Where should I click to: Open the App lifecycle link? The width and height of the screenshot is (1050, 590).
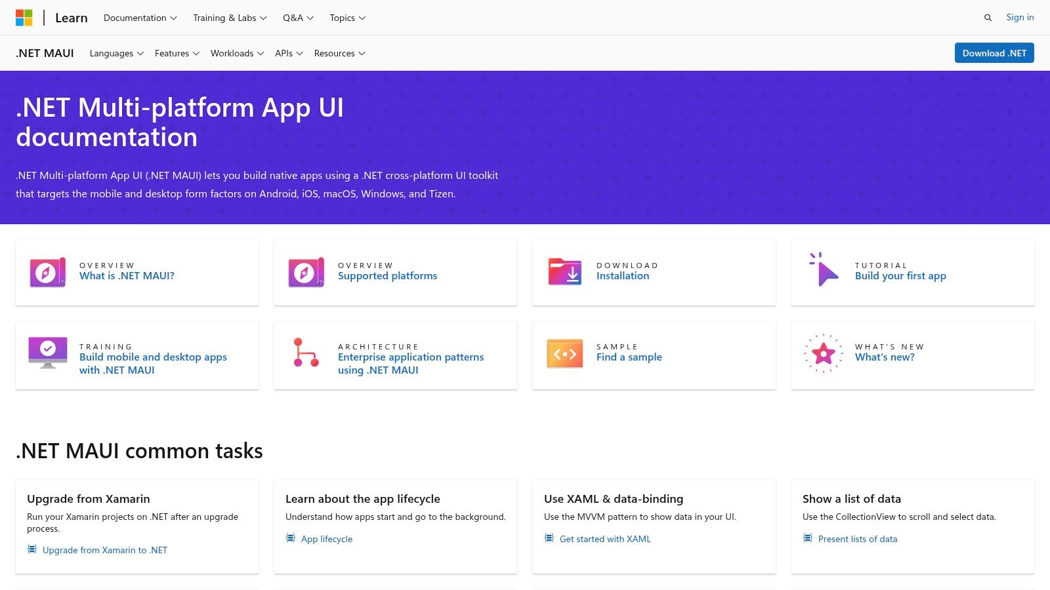tap(327, 539)
